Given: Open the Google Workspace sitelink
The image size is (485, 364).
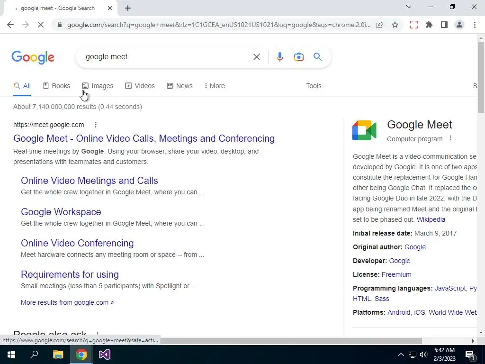Looking at the screenshot, I should [x=61, y=212].
